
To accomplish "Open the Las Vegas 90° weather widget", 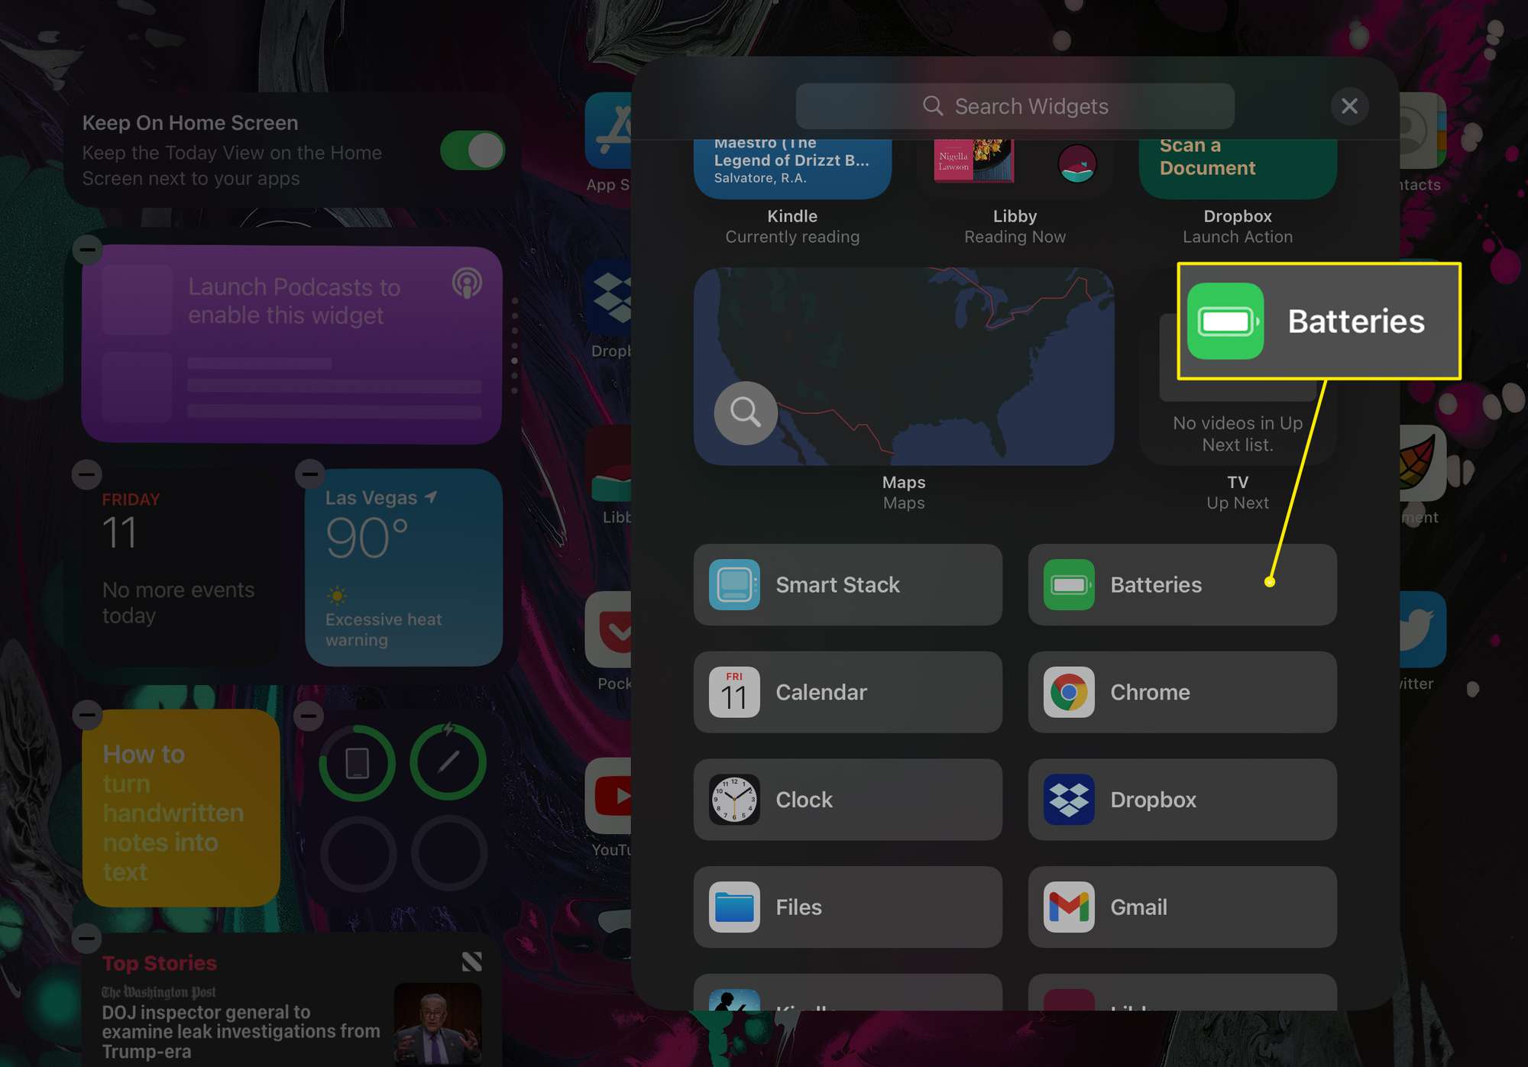I will [403, 567].
